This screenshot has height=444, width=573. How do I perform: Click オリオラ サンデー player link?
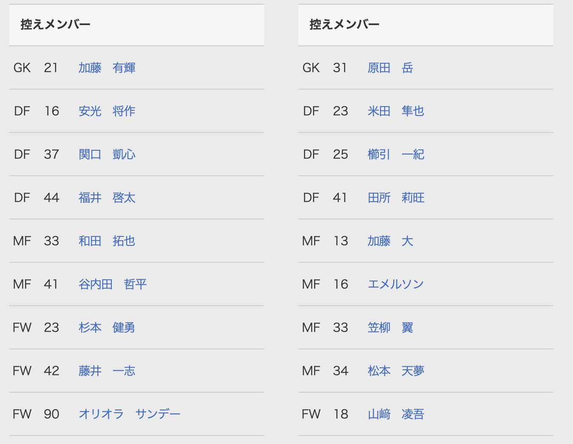coord(129,414)
